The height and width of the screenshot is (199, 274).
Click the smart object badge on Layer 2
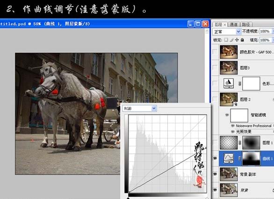(235, 104)
